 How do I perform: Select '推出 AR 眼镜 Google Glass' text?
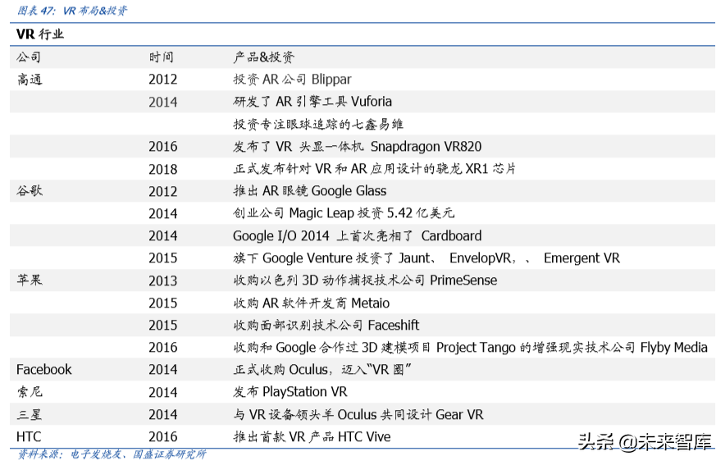click(310, 191)
